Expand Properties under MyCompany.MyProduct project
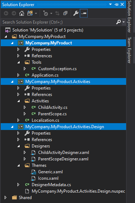This screenshot has width=135, height=203. pyautogui.click(x=18, y=49)
